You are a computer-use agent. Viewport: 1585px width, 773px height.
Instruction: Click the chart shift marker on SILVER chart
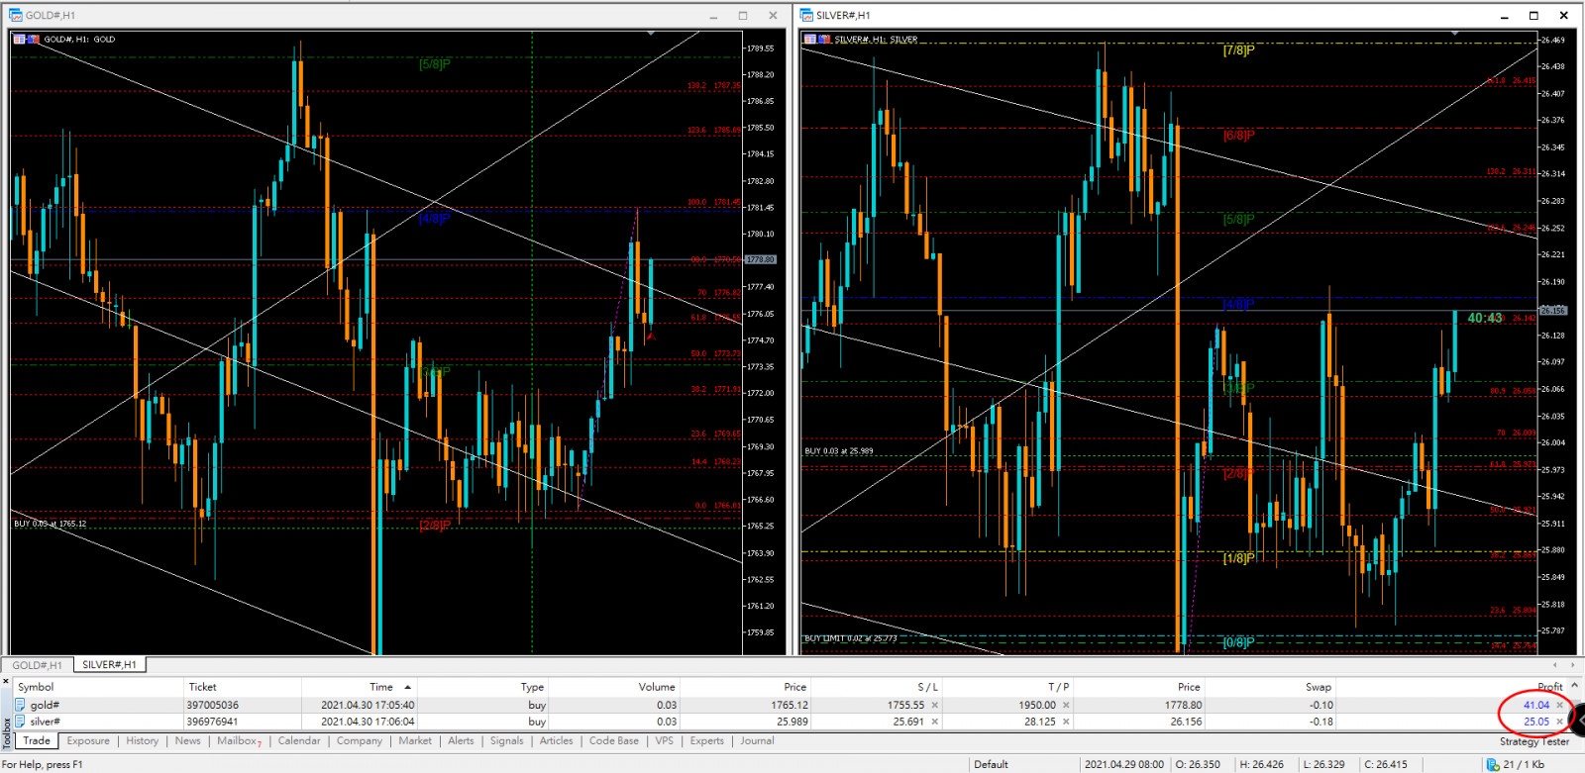pyautogui.click(x=1455, y=34)
